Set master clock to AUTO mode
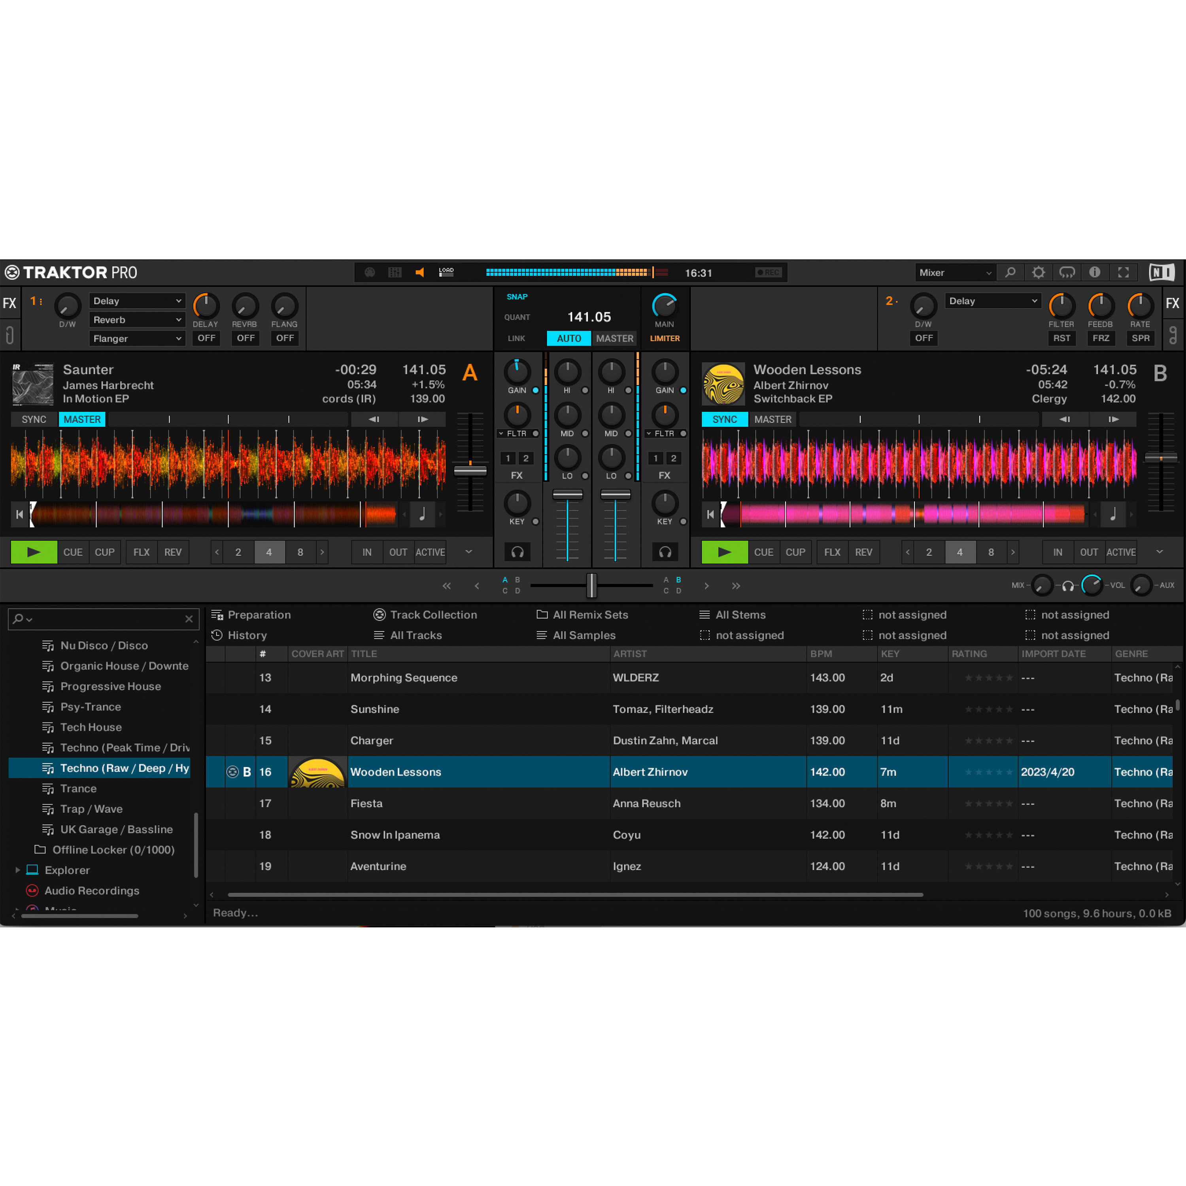The height and width of the screenshot is (1186, 1186). [x=568, y=338]
